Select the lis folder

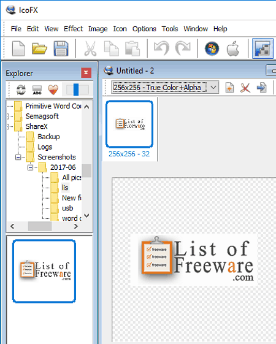coord(65,188)
